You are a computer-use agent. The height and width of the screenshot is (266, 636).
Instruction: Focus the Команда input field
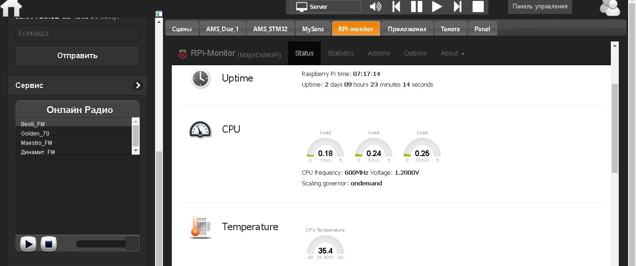77,34
